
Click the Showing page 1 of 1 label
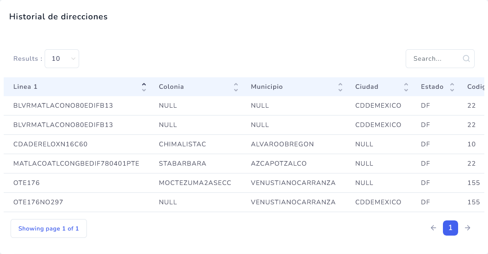click(49, 228)
